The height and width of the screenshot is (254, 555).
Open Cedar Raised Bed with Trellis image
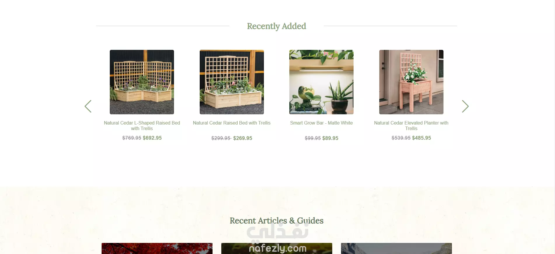(232, 82)
